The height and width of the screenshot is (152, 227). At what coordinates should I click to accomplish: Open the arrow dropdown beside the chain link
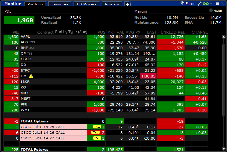pyautogui.click(x=211, y=3)
